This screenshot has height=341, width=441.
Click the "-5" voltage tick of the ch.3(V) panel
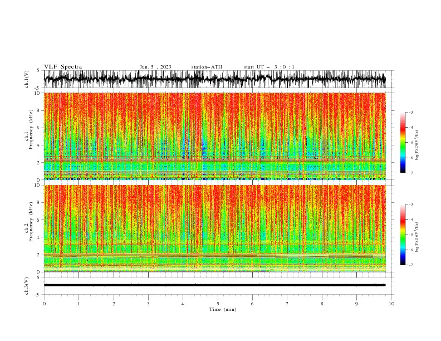38,295
